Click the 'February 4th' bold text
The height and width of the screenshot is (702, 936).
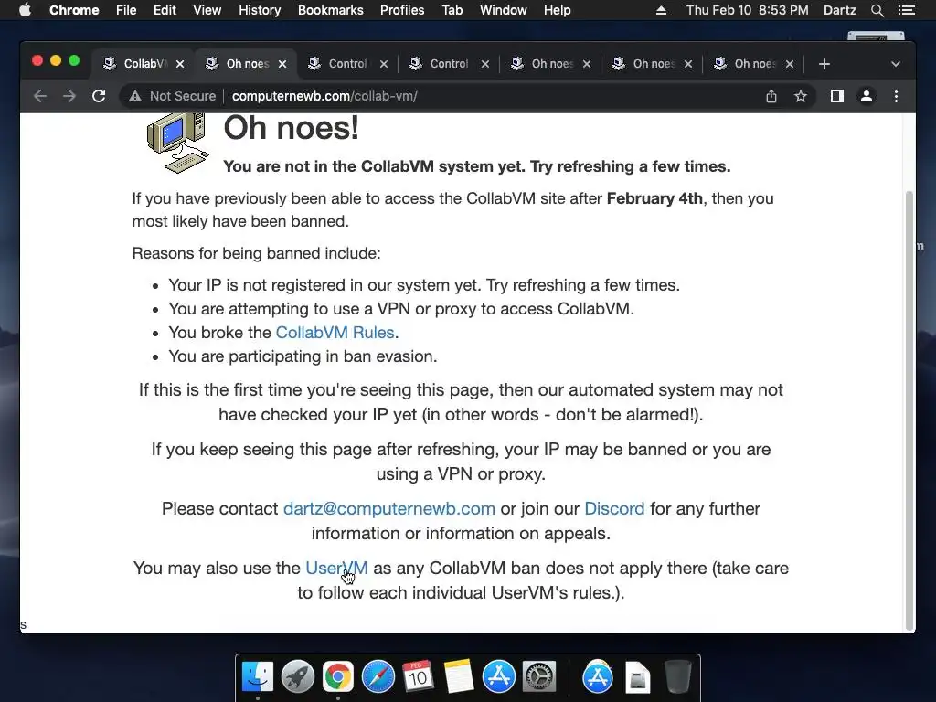click(654, 198)
